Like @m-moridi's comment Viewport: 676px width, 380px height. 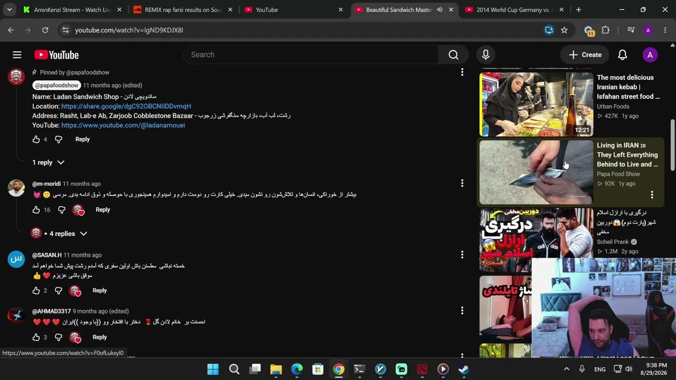(x=36, y=210)
